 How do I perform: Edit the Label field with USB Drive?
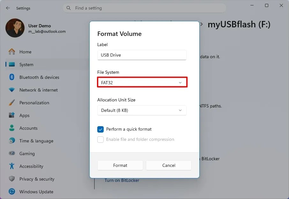(142, 55)
